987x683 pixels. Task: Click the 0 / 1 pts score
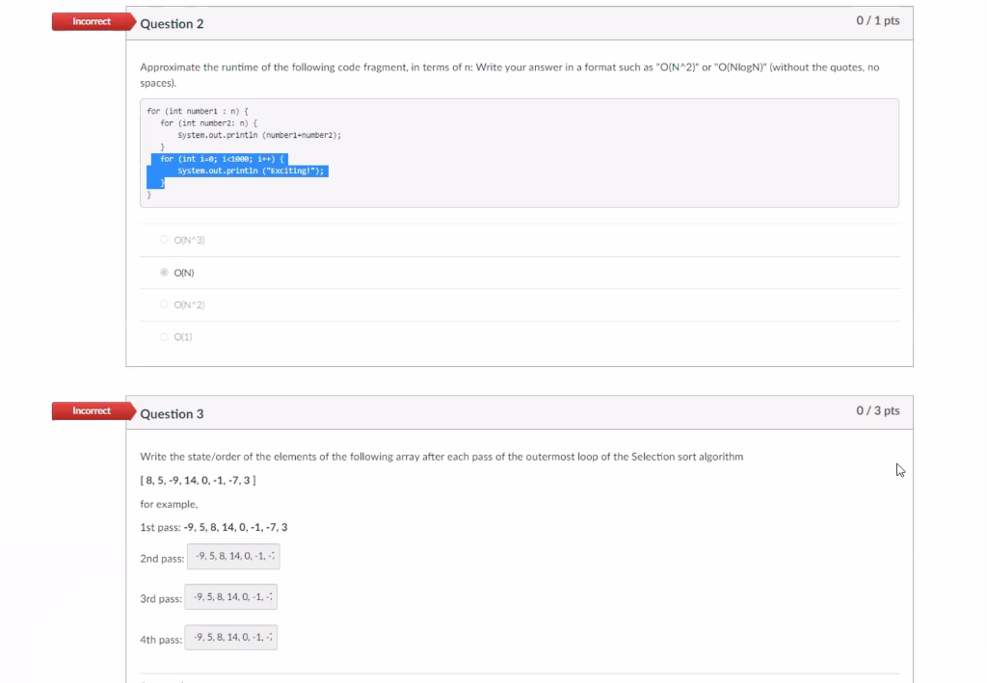tap(877, 21)
